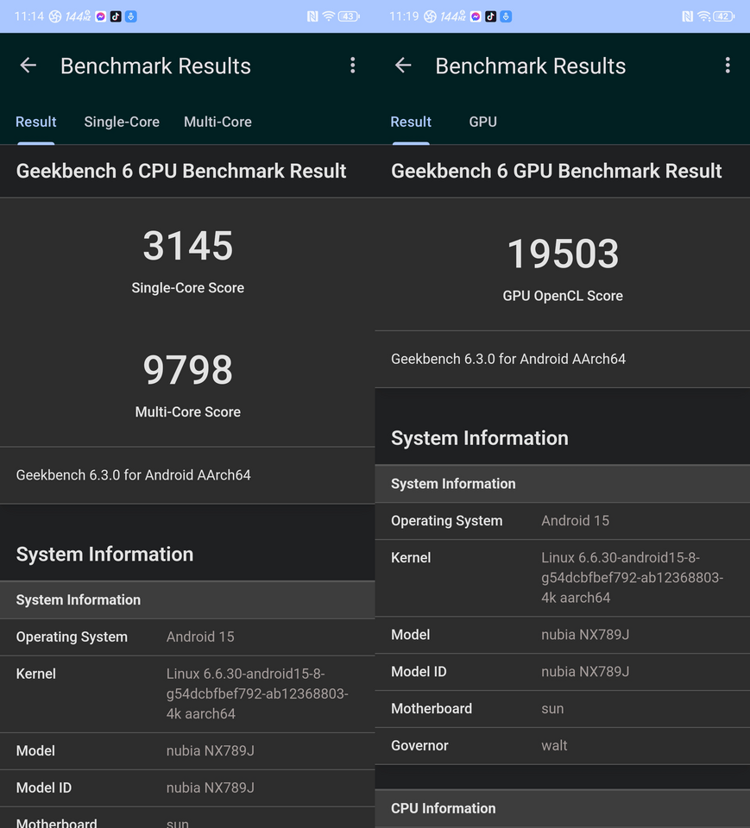Tap Model nubia NX789J value on GPU screen

(585, 635)
